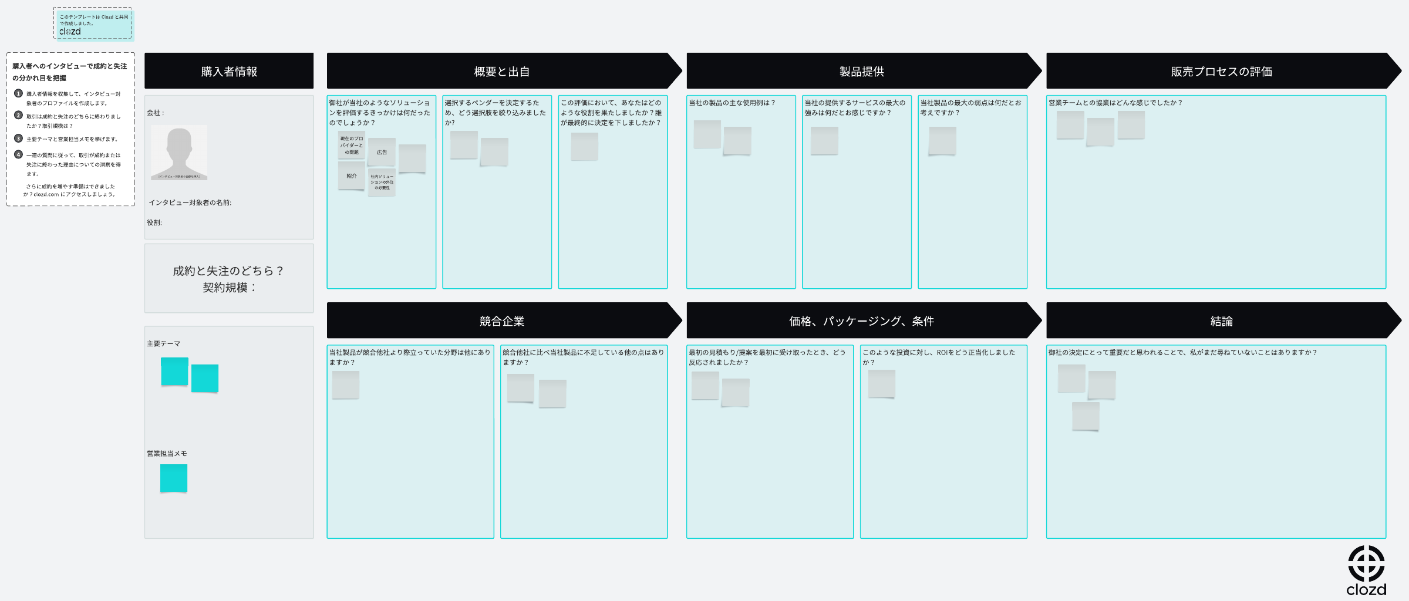1409x601 pixels.
Task: Click the step 1 number circle
Action: point(18,93)
